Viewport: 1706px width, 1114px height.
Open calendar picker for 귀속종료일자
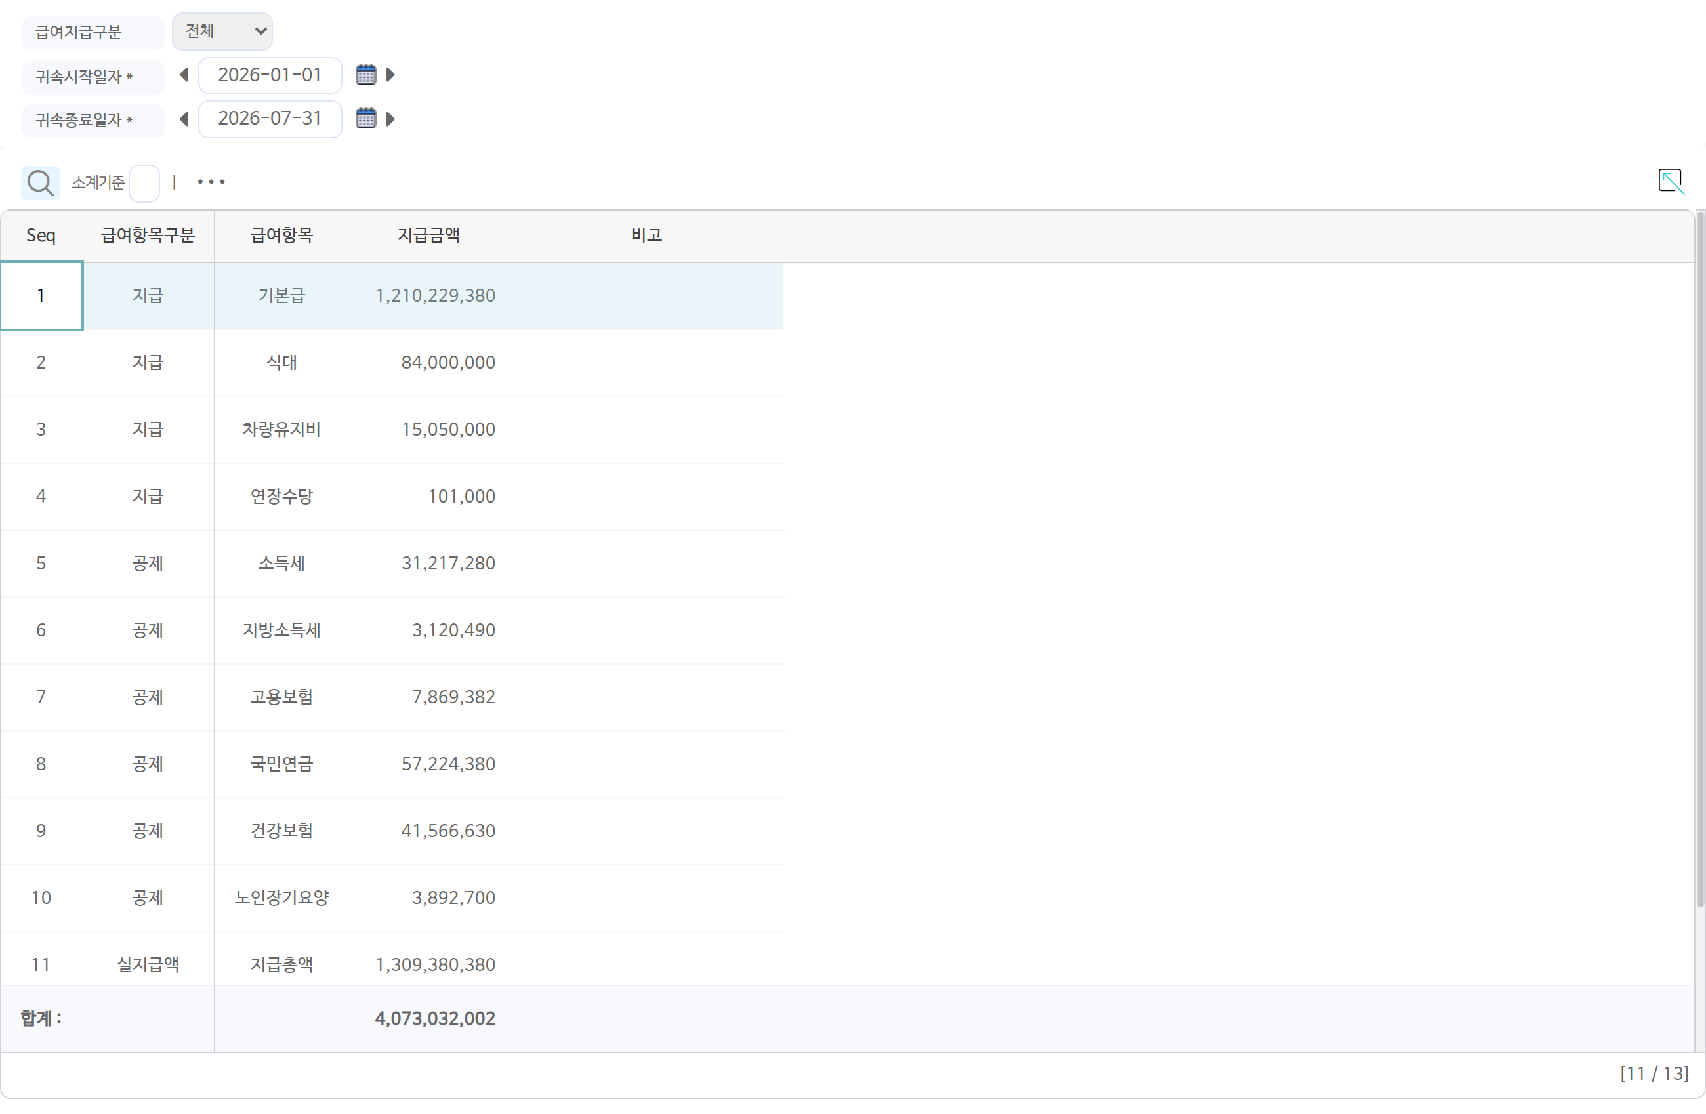366,118
